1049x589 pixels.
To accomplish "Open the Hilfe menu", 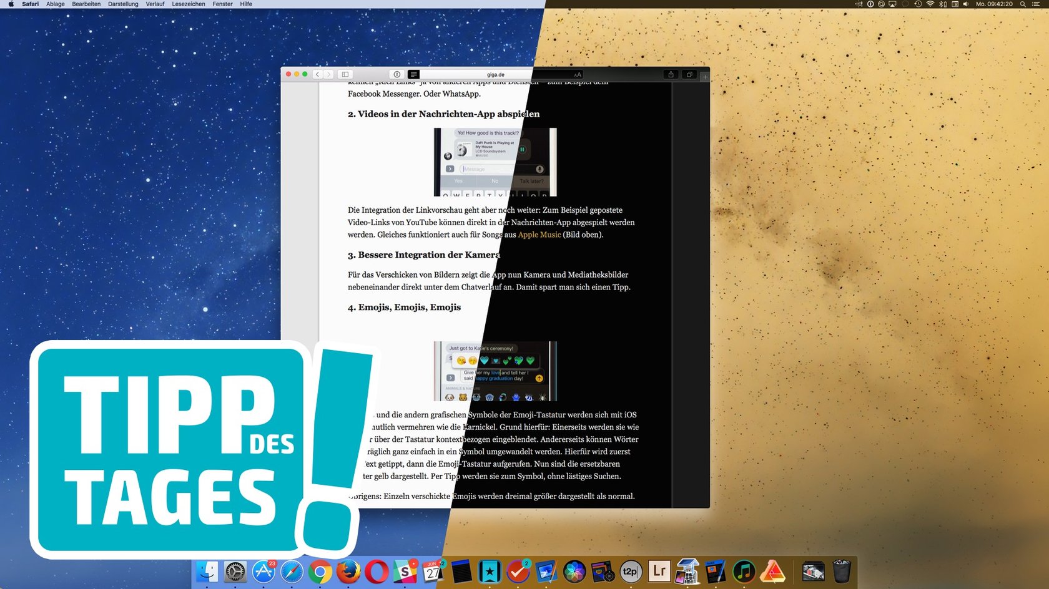I will pyautogui.click(x=246, y=4).
